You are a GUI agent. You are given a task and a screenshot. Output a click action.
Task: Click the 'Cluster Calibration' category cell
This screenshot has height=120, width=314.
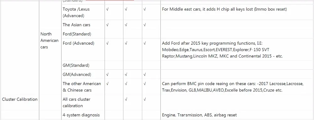pyautogui.click(x=19, y=99)
